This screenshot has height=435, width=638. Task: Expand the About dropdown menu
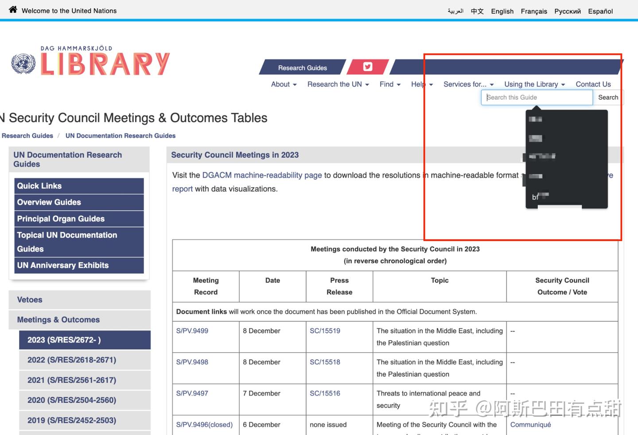284,84
